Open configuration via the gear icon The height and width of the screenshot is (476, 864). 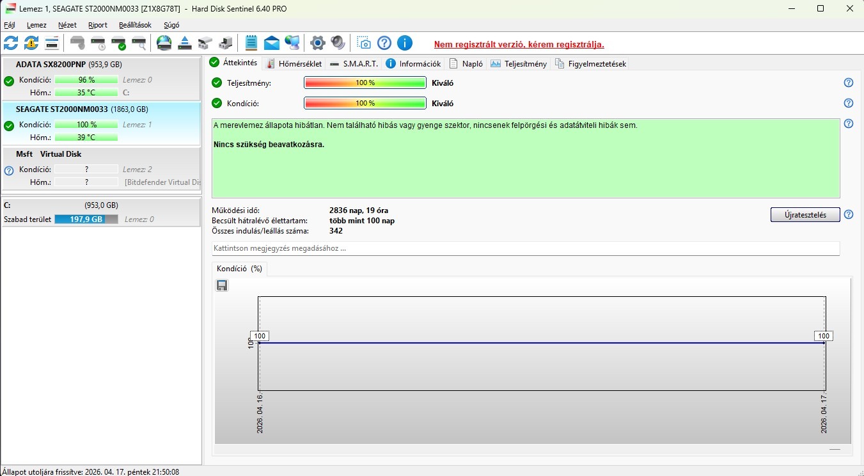[x=318, y=43]
